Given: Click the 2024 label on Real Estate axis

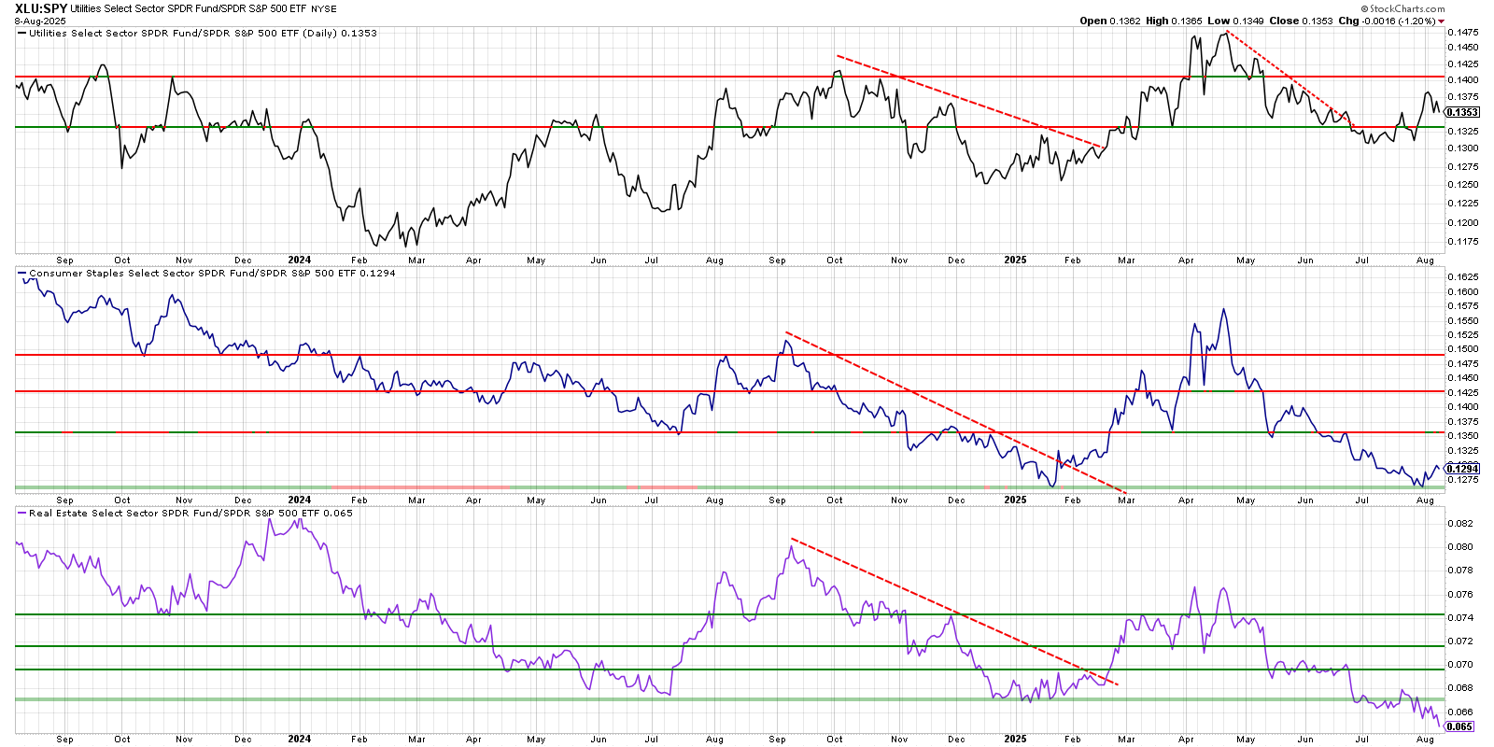Looking at the screenshot, I should 300,739.
